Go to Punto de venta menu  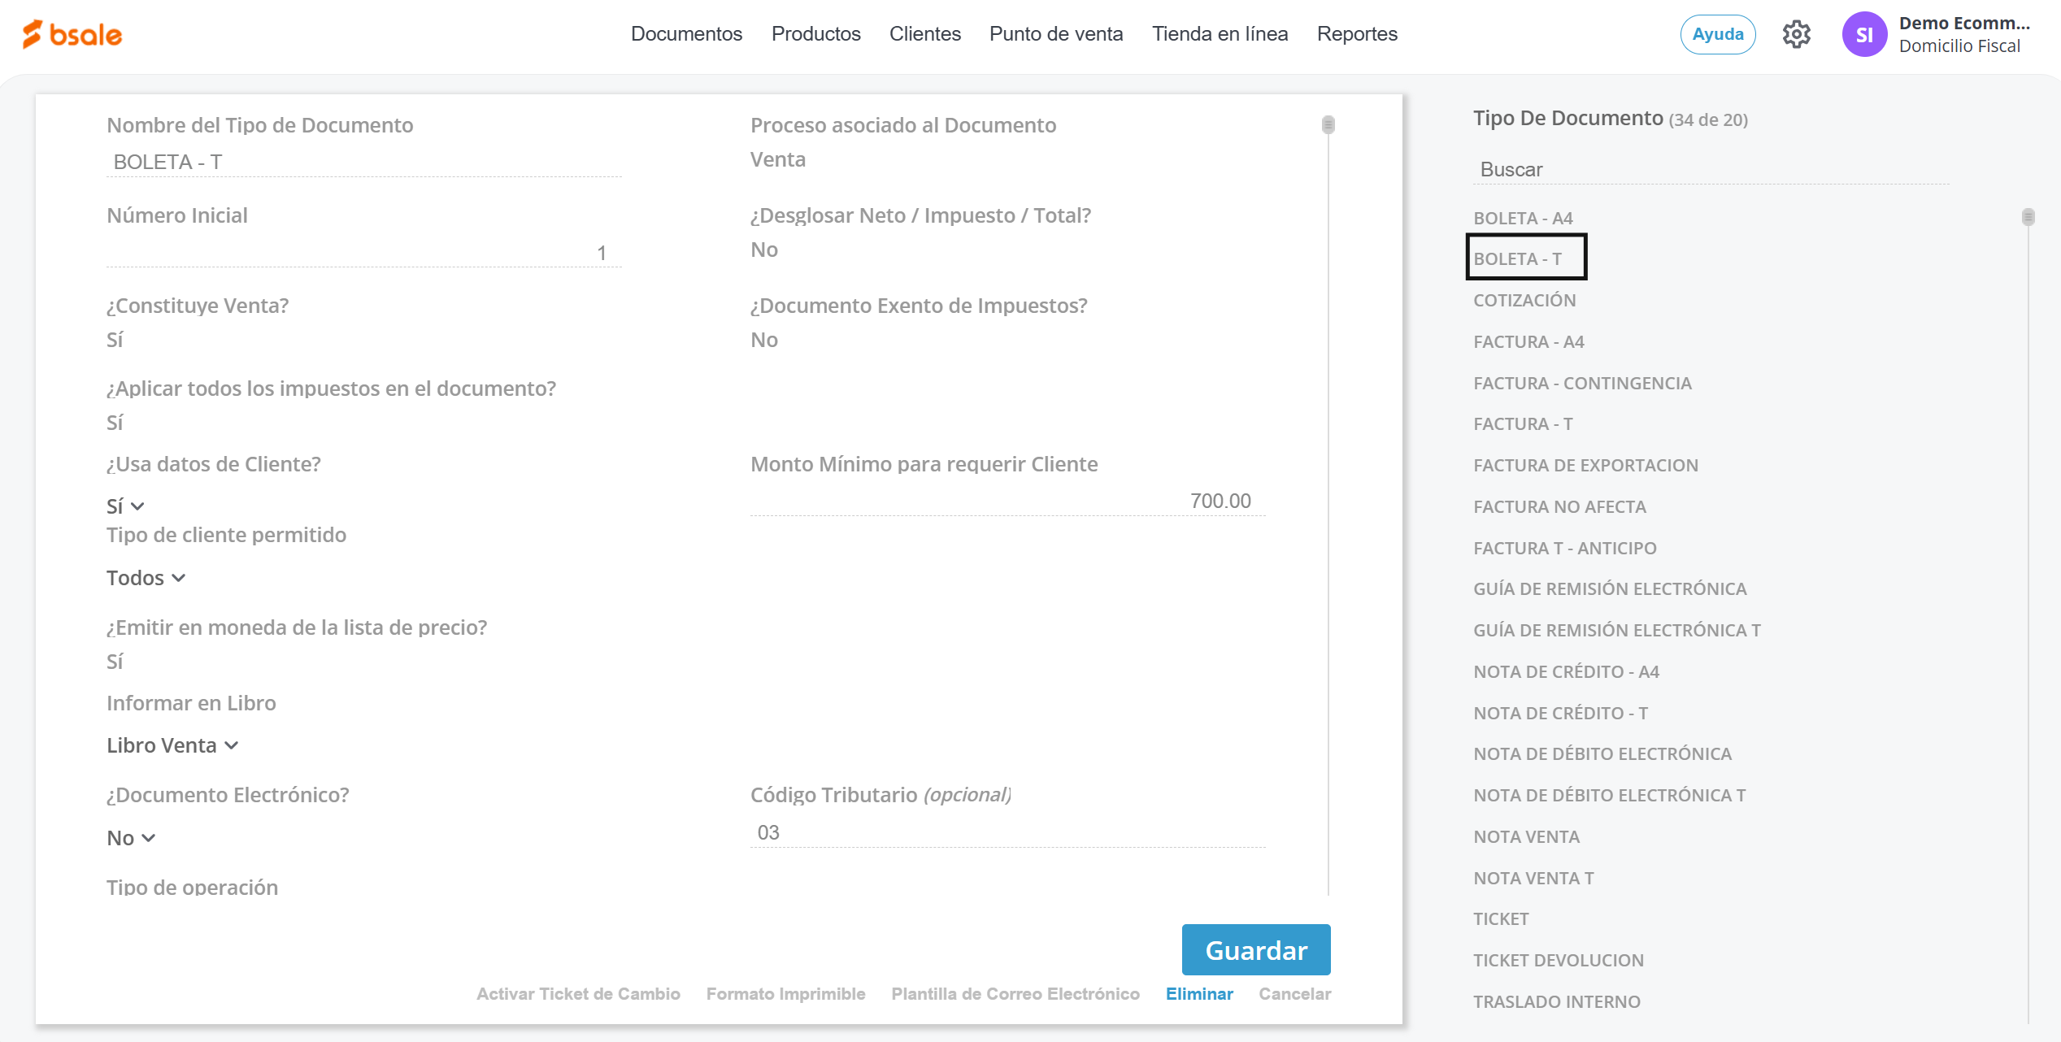[1055, 34]
